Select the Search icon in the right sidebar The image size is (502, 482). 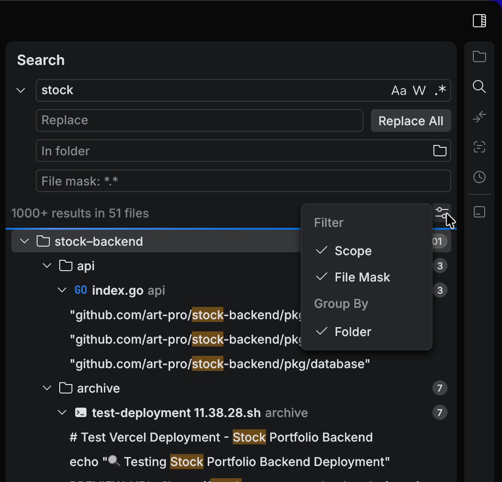[479, 87]
